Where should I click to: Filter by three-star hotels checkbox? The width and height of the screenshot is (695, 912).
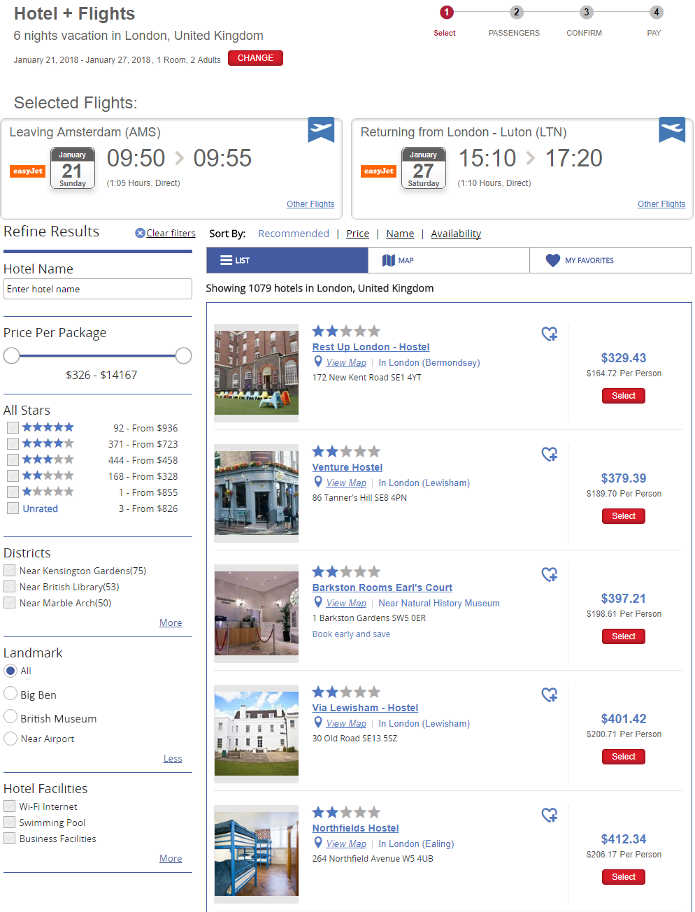click(x=13, y=459)
